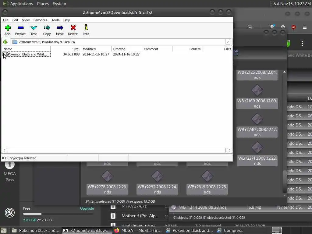Click the 7-Zip address path field
Screen dimensions: 312x234
click(119, 42)
